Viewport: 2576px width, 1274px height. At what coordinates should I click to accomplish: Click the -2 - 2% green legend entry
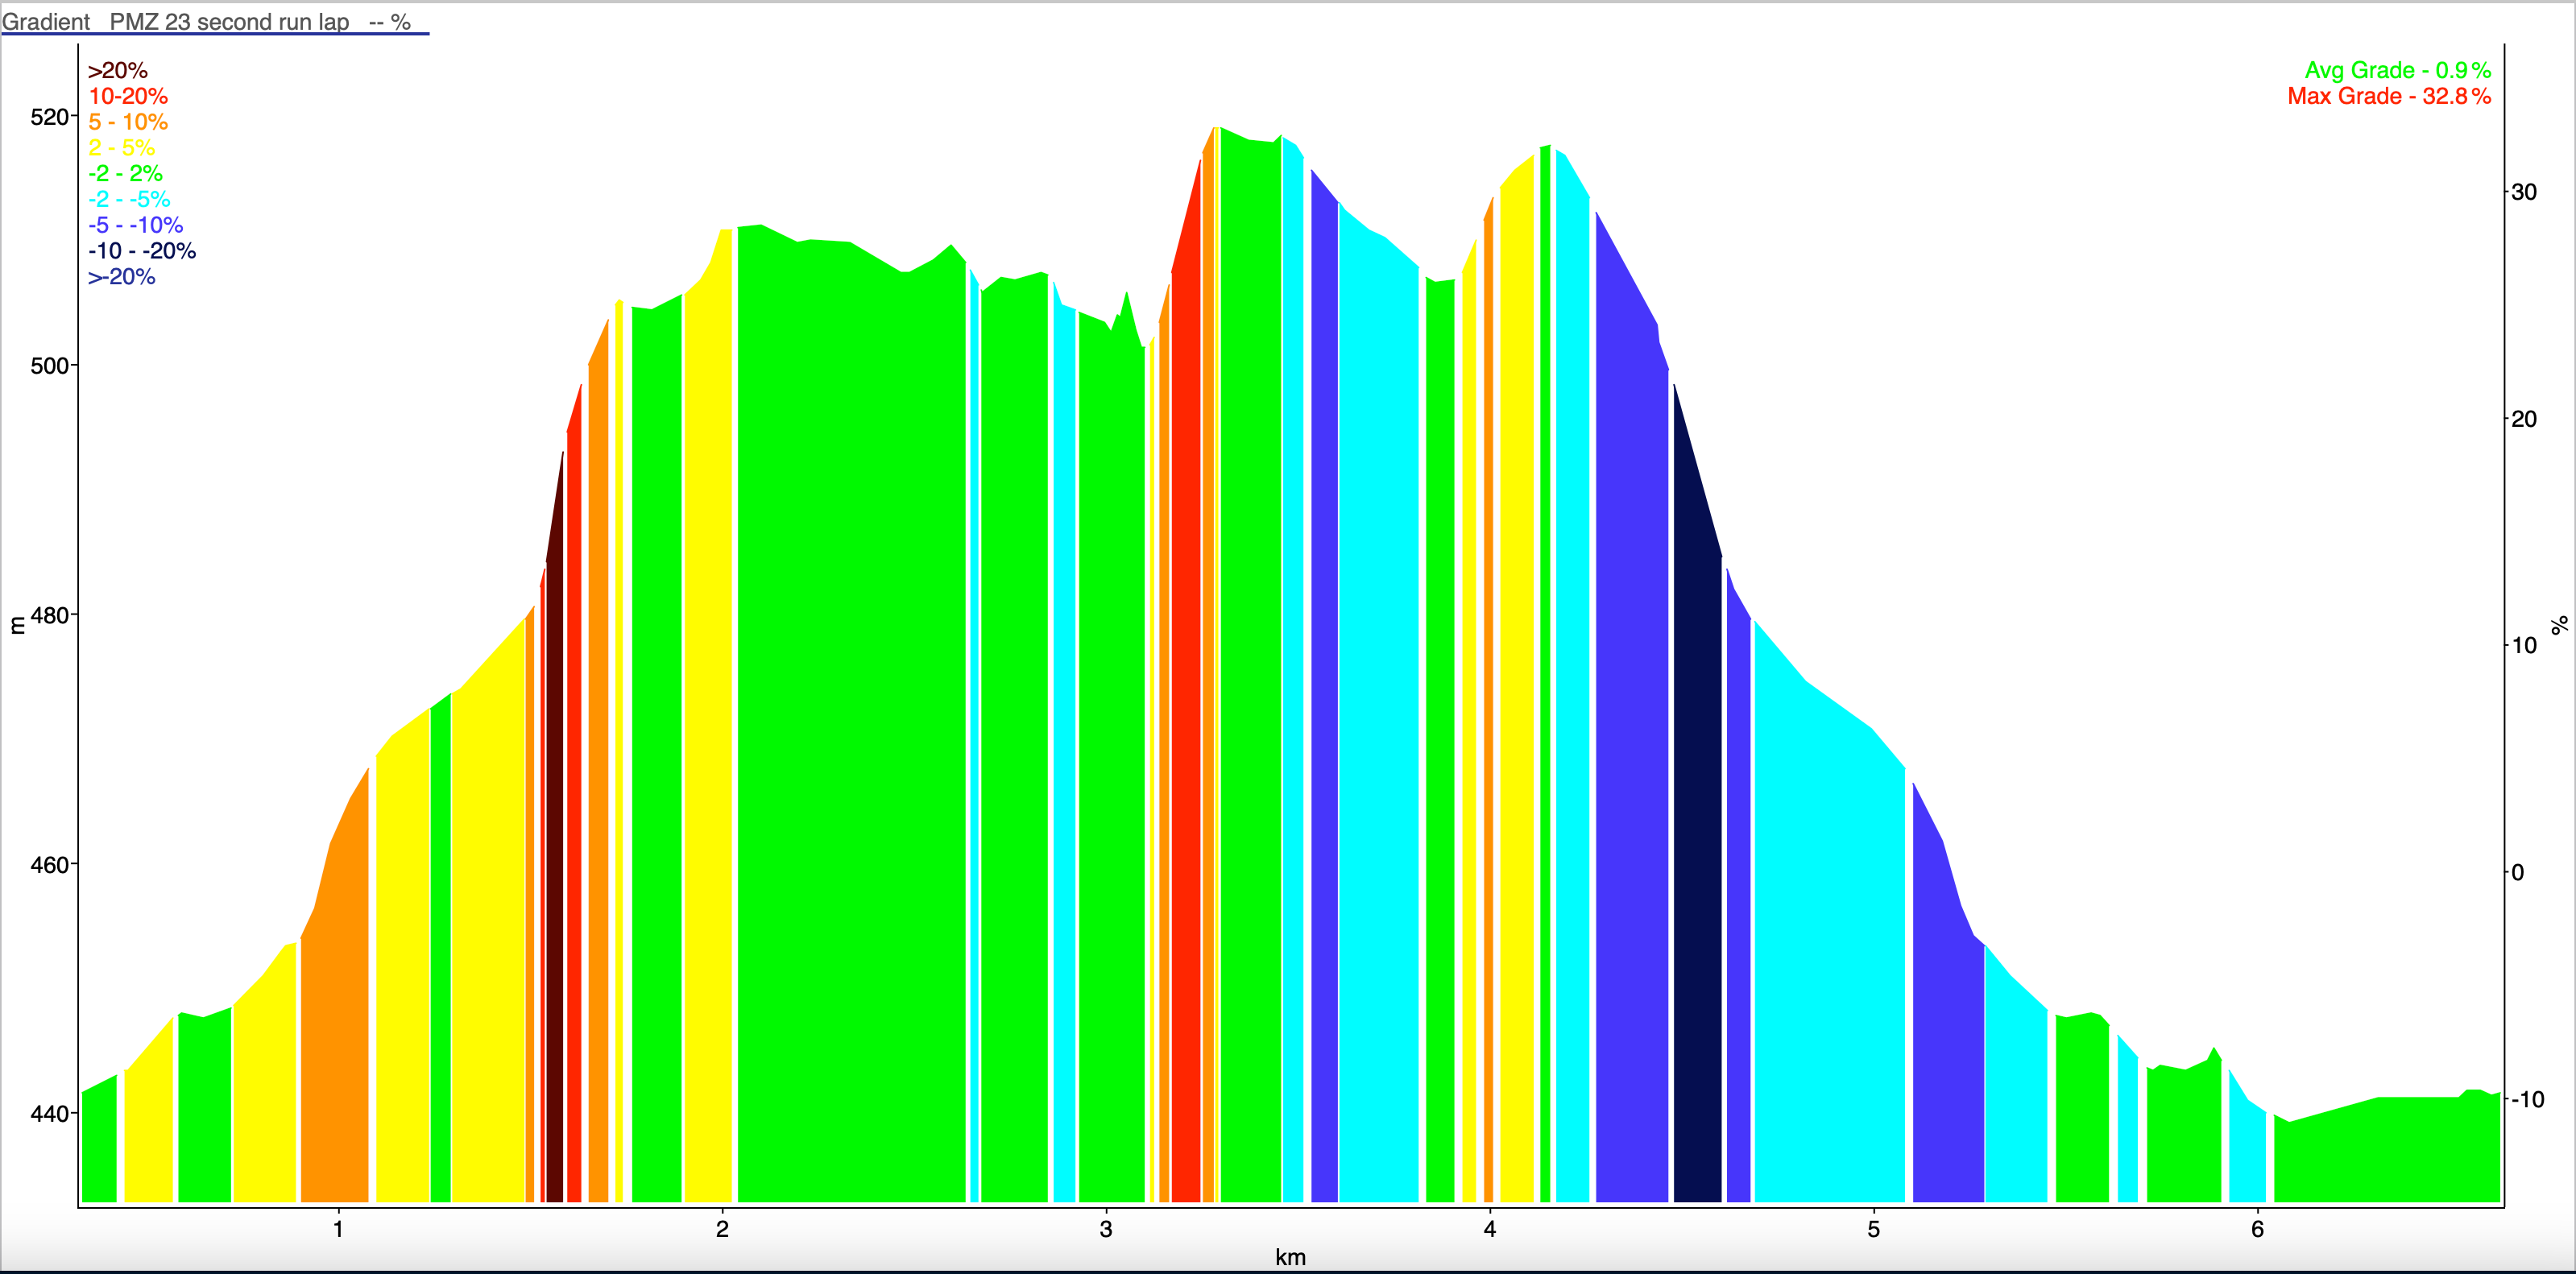click(125, 174)
